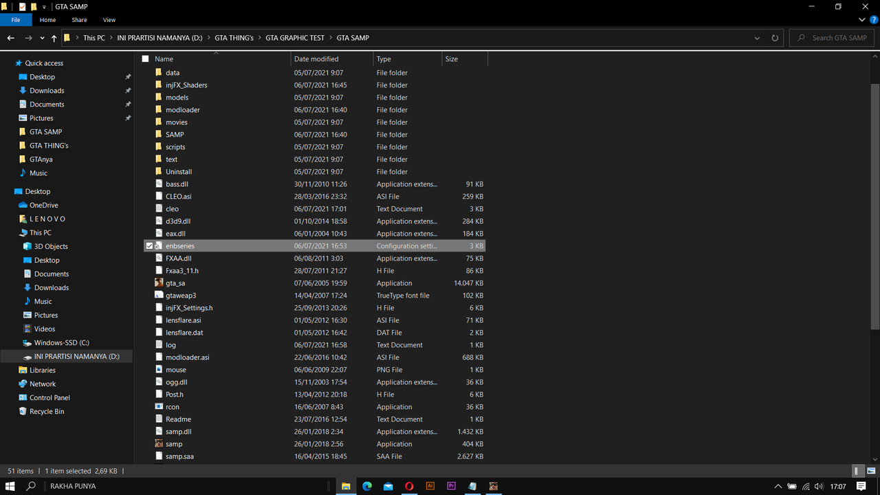Open the chevron right after GTA GRAPHIC TEST breadcrumb
The height and width of the screenshot is (495, 880).
331,38
